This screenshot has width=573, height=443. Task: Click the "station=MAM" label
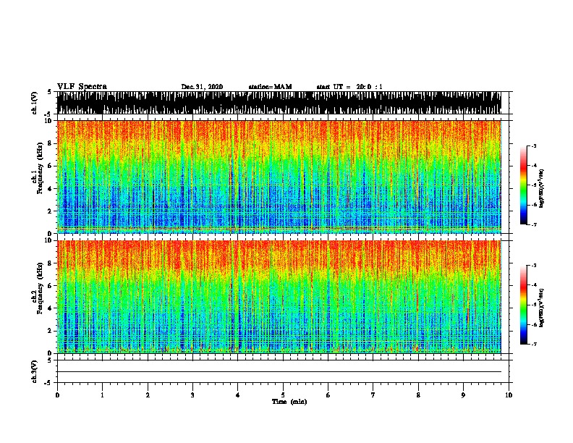(270, 87)
